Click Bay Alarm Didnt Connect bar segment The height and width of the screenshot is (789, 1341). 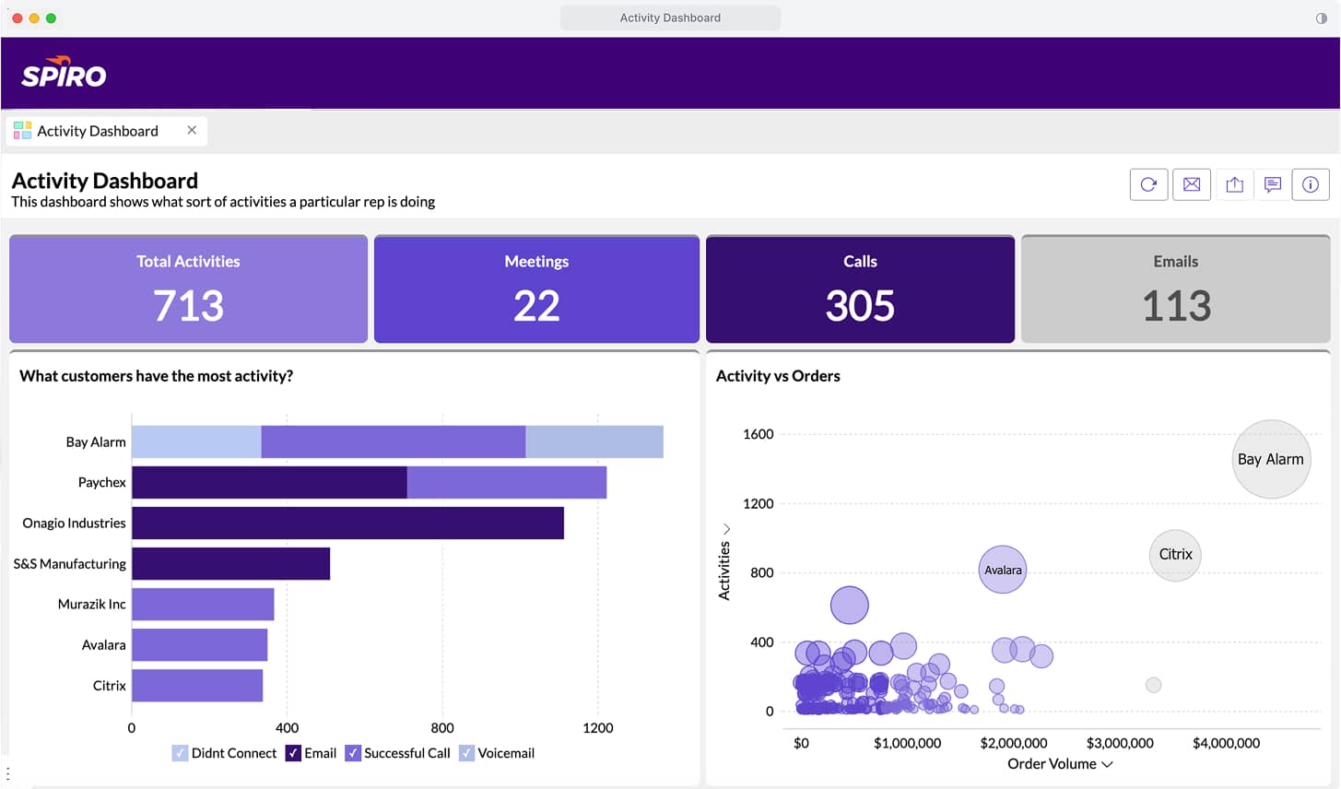point(196,442)
